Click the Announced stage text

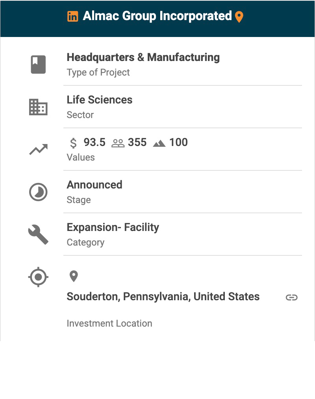(94, 185)
